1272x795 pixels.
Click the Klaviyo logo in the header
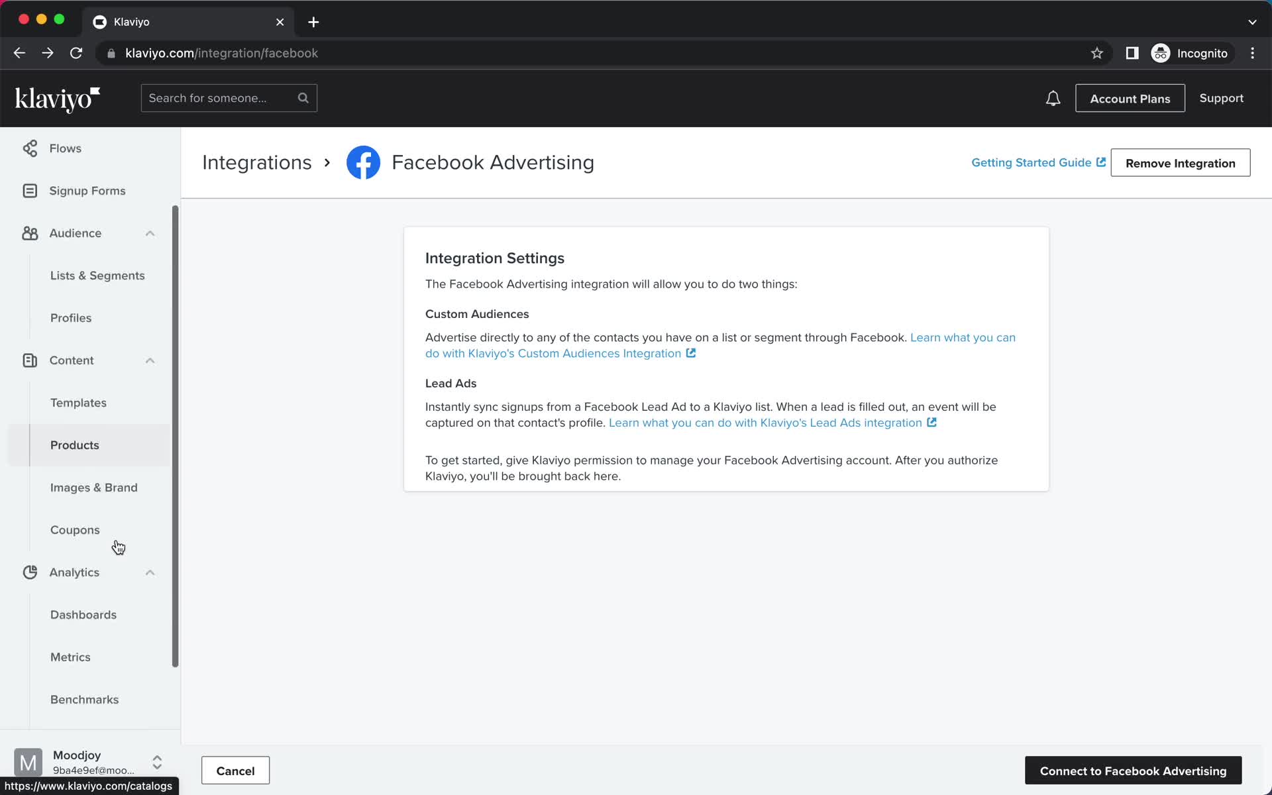pos(58,99)
